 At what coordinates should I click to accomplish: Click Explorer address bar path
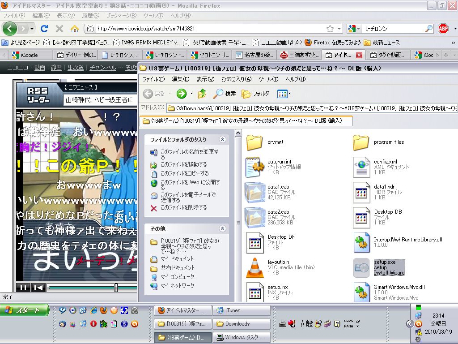coord(312,108)
